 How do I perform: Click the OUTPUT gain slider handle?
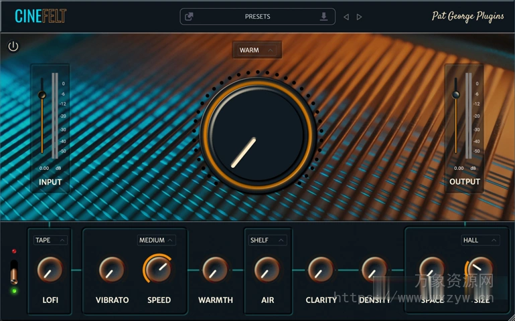[x=455, y=95]
